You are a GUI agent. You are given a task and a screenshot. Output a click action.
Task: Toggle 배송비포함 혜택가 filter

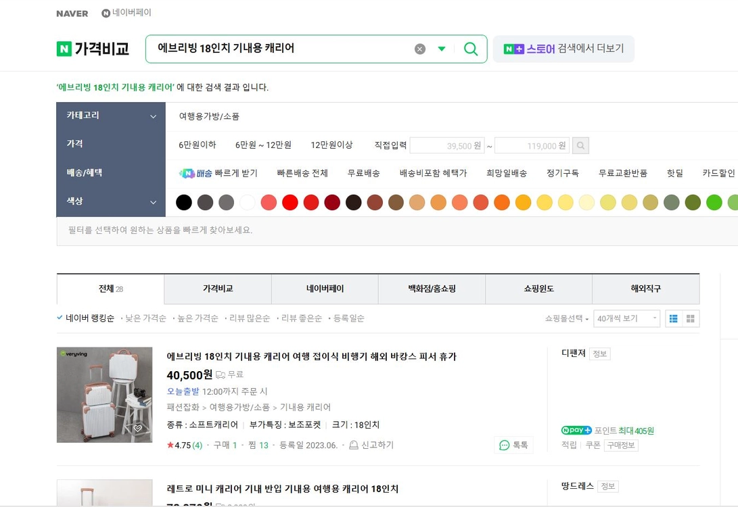point(433,173)
